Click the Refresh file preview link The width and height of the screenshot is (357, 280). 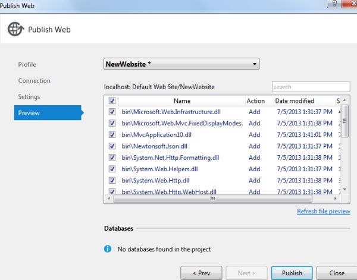point(324,211)
